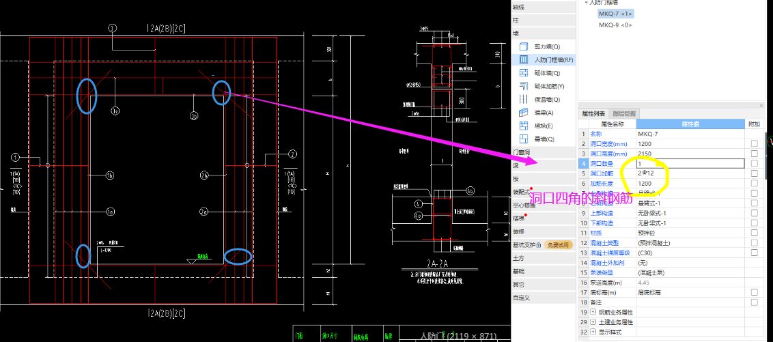Click the 洞口高度 value 2150 cell

690,154
